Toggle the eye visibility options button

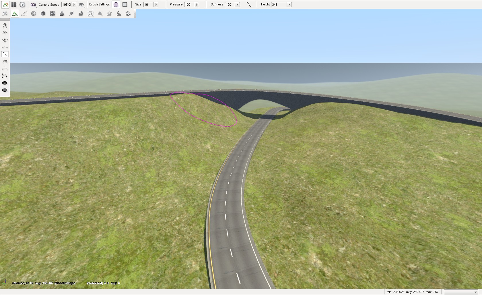coord(81,5)
